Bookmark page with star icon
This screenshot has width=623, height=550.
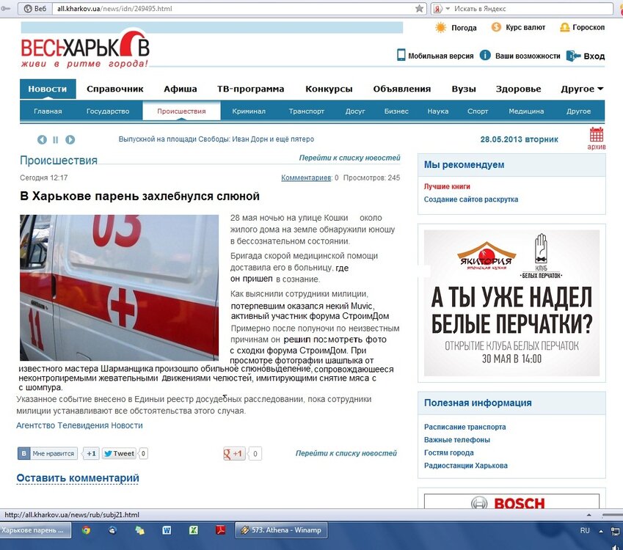coord(419,9)
